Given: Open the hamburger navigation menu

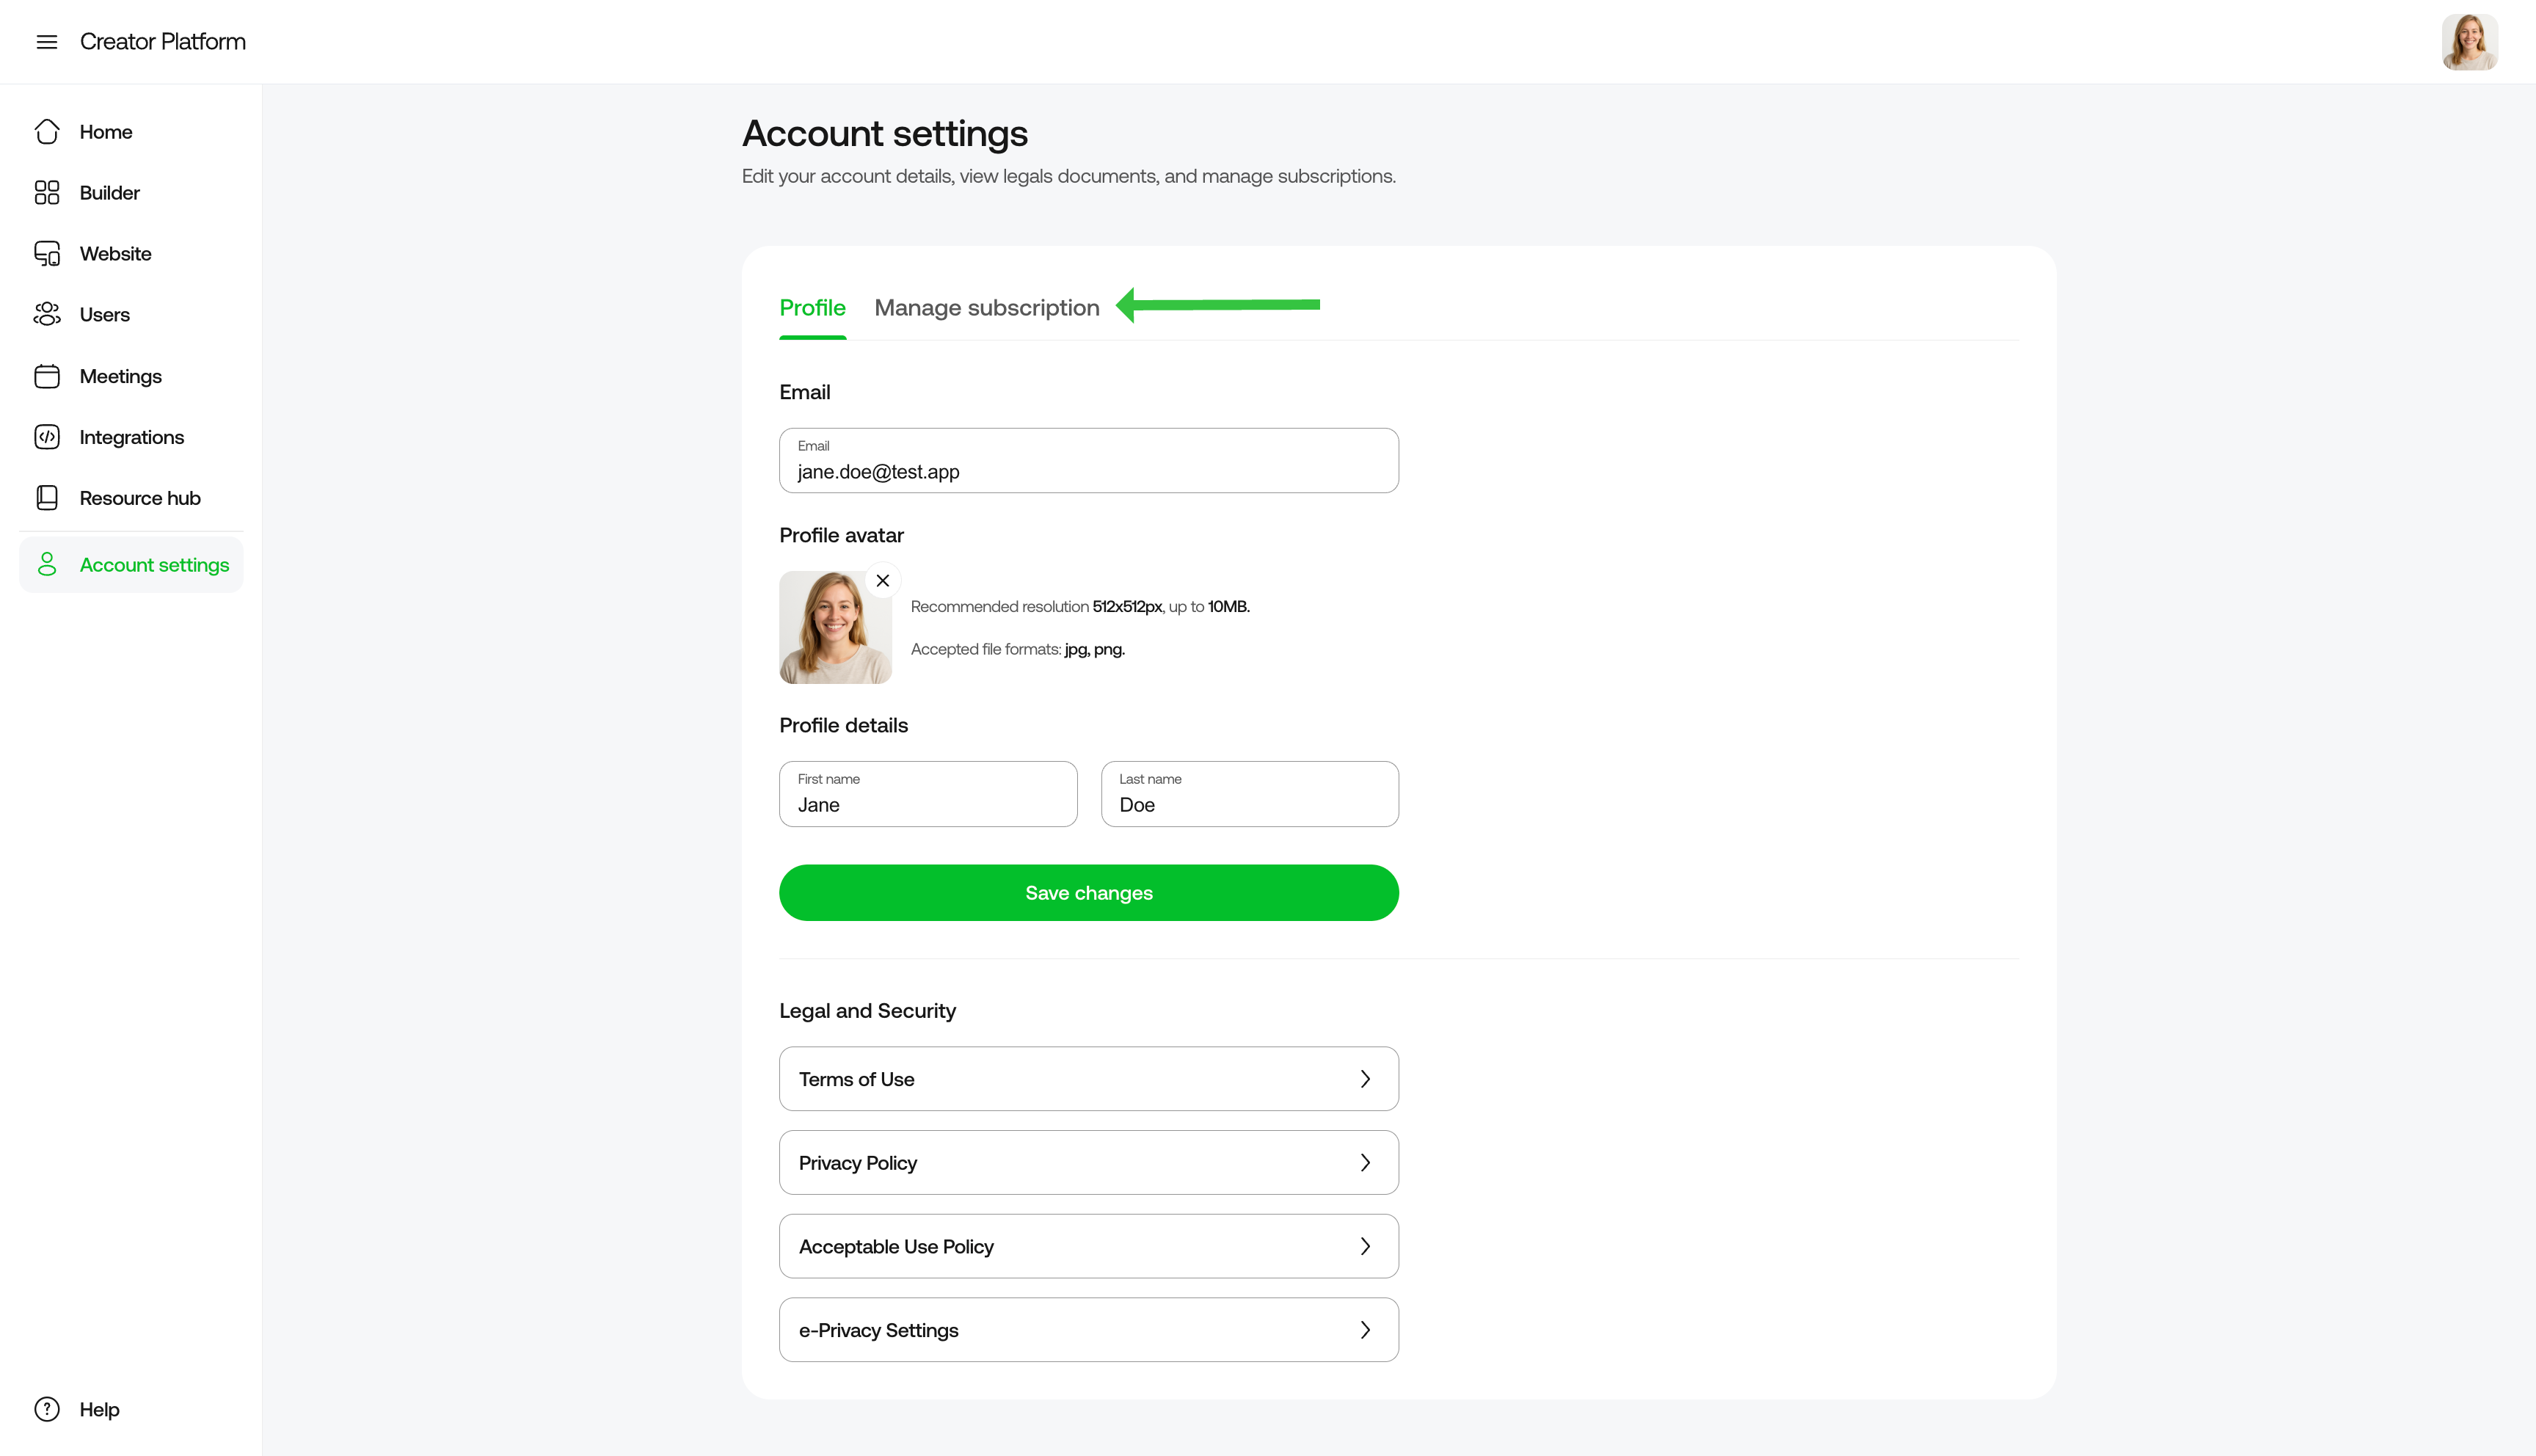Looking at the screenshot, I should (x=47, y=41).
